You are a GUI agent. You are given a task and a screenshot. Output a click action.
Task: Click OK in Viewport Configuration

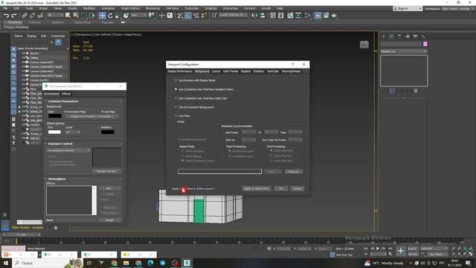[281, 188]
